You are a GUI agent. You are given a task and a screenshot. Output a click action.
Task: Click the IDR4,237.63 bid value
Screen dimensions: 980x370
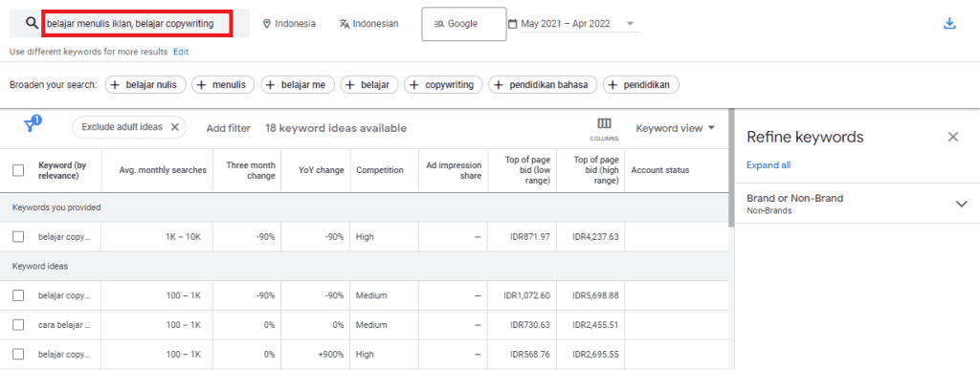coord(595,237)
